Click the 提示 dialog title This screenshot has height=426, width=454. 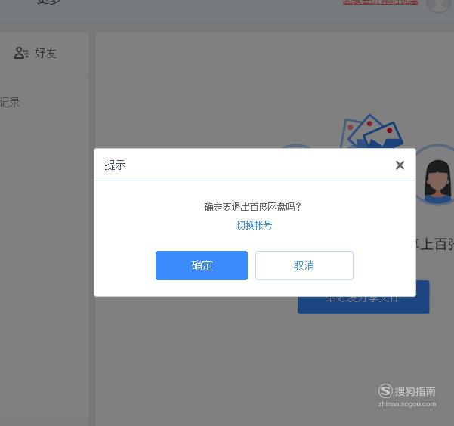116,165
